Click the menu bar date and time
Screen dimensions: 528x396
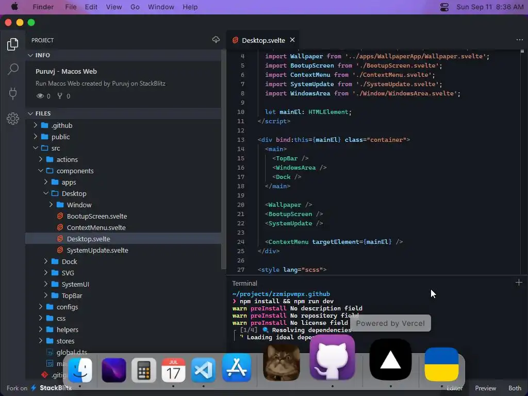pyautogui.click(x=490, y=7)
